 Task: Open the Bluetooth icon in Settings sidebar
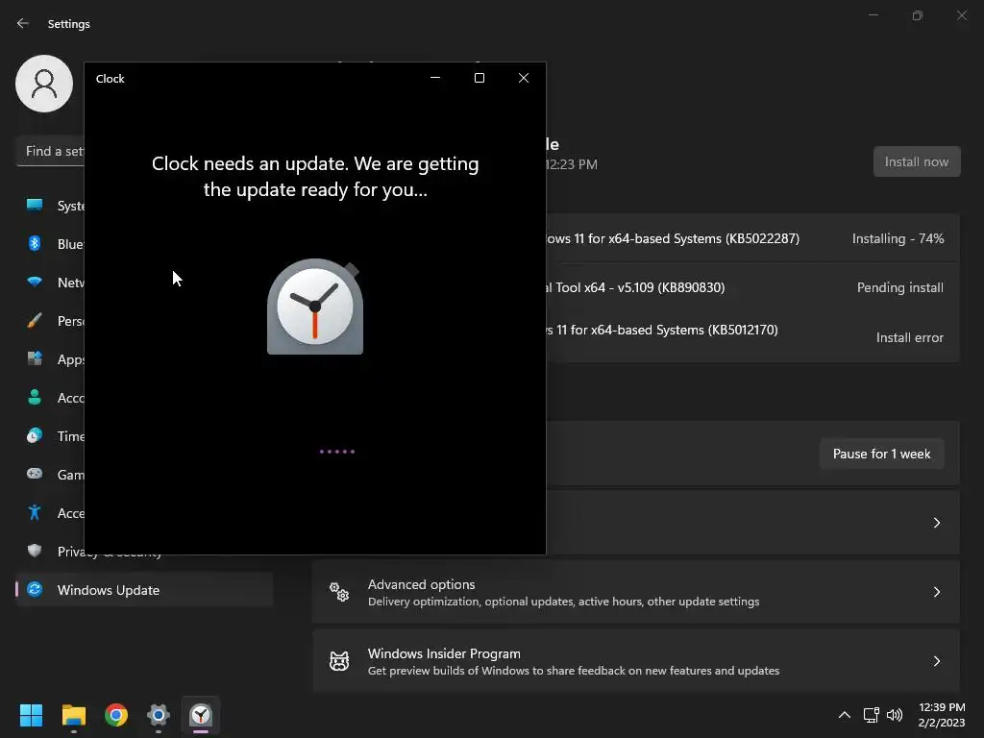coord(35,243)
